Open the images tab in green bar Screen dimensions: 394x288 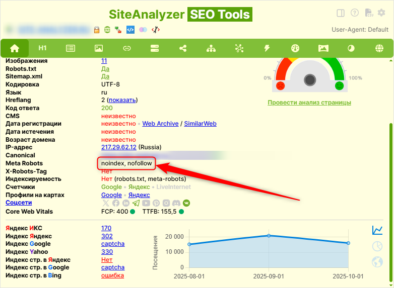pyautogui.click(x=99, y=48)
